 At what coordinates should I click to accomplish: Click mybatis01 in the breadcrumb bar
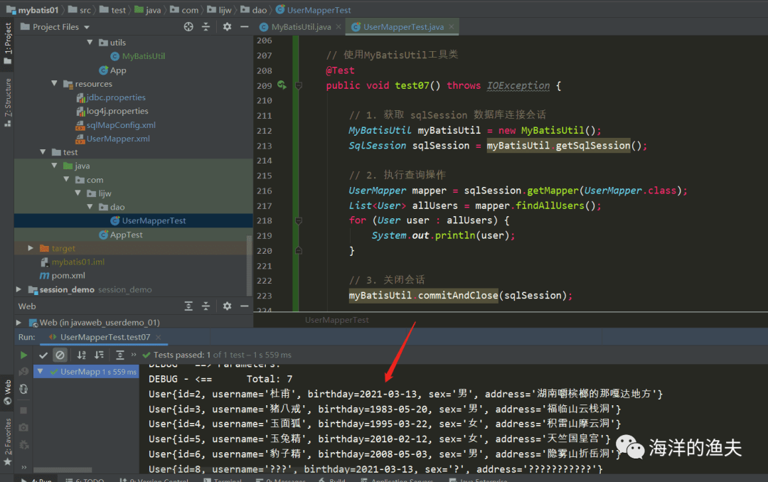(38, 10)
